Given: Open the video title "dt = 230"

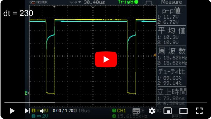Looking at the screenshot, I should coord(18,13).
